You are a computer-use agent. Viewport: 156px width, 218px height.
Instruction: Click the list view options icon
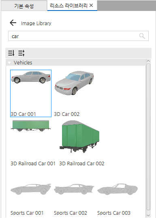21,53
